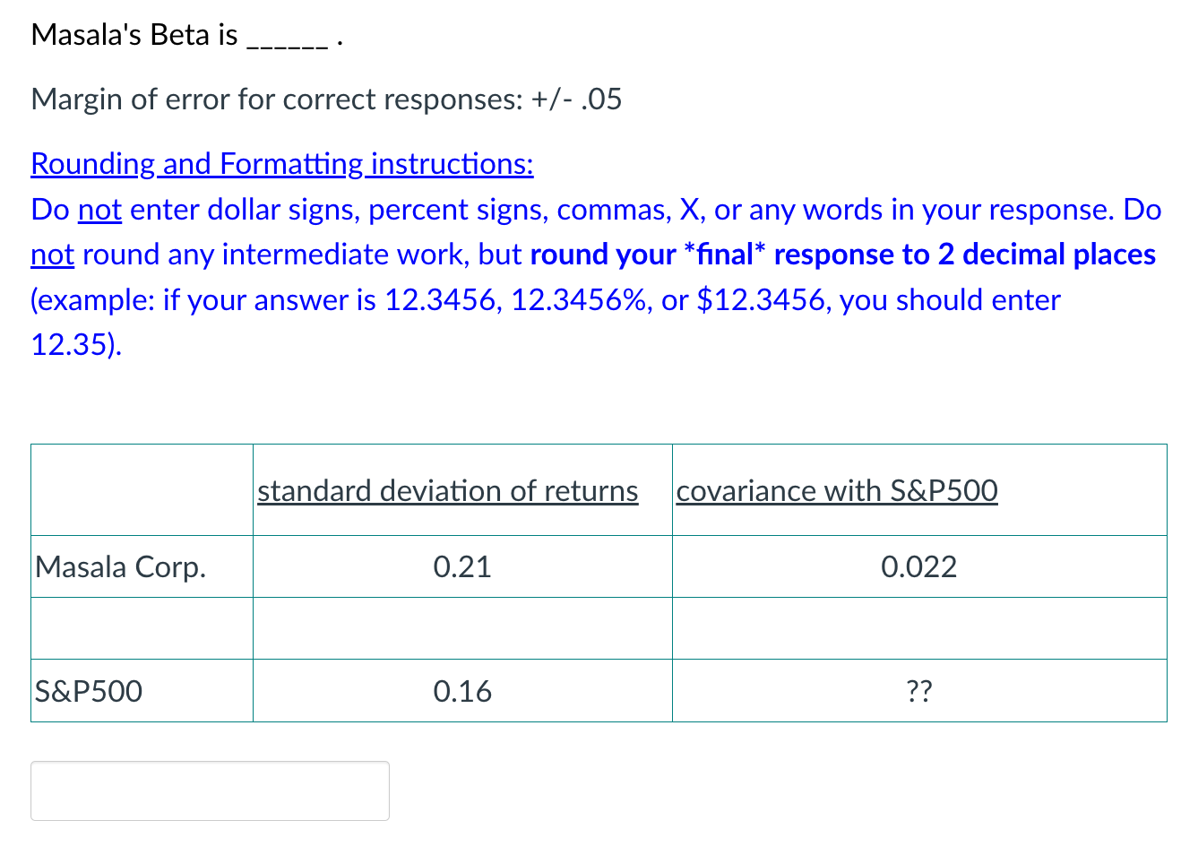Viewport: 1181px width, 855px height.
Task: Click the standard deviation of returns column header
Action: 447,490
